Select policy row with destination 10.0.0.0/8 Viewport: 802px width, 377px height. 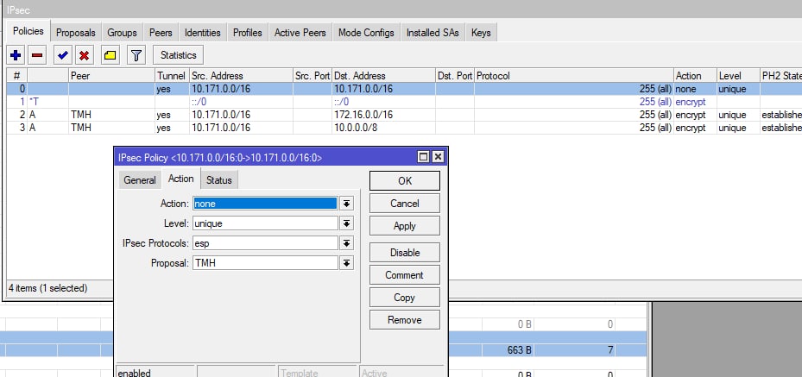click(x=404, y=128)
